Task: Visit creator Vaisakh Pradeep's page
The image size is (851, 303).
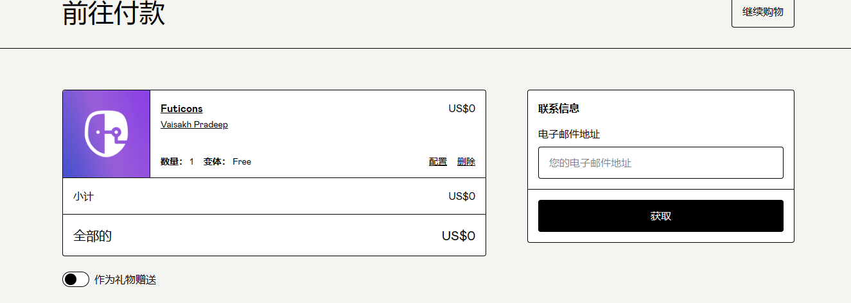Action: pos(194,124)
